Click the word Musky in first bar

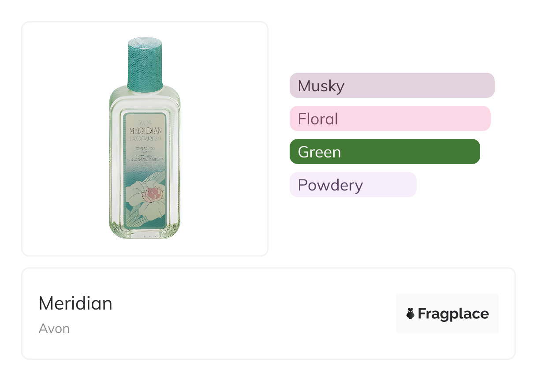321,86
